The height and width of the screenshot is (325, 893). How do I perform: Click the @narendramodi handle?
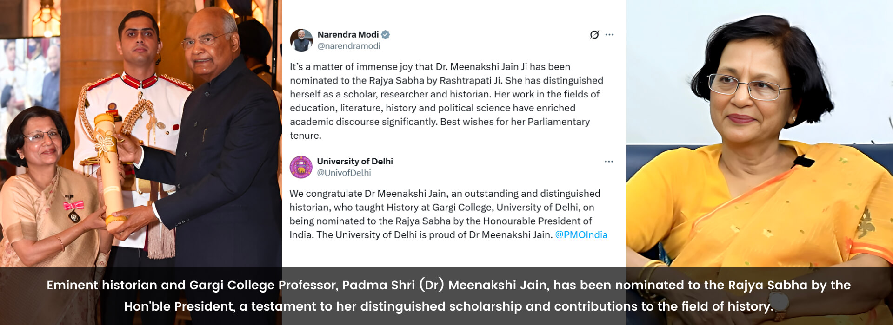pos(349,46)
